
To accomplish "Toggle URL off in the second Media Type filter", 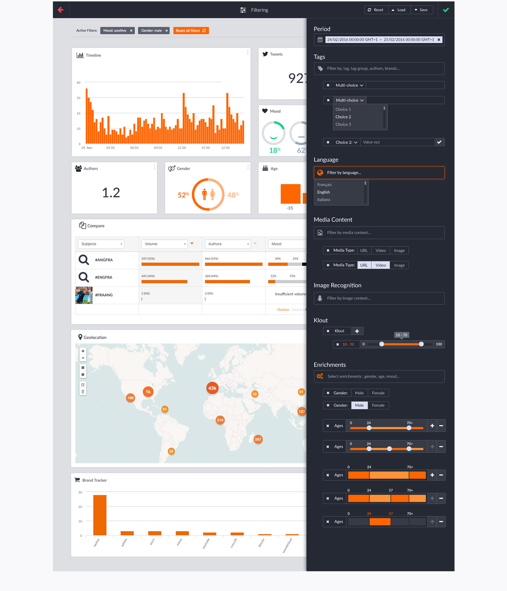I will point(364,265).
